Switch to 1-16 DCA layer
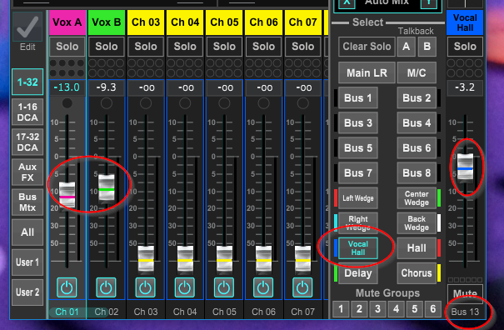This screenshot has width=504, height=330. pos(27,112)
